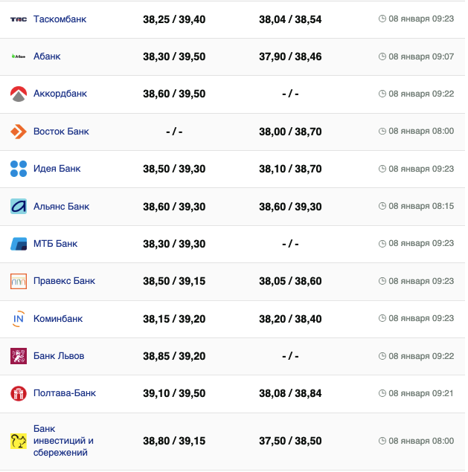Click the Полтава-Банк name link

[65, 393]
